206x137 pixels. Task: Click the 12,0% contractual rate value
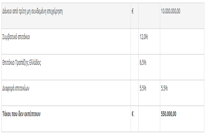tap(144, 37)
